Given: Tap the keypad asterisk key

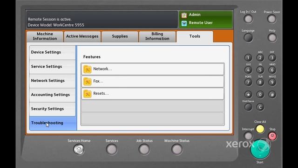Looking at the screenshot, I should point(248,95).
